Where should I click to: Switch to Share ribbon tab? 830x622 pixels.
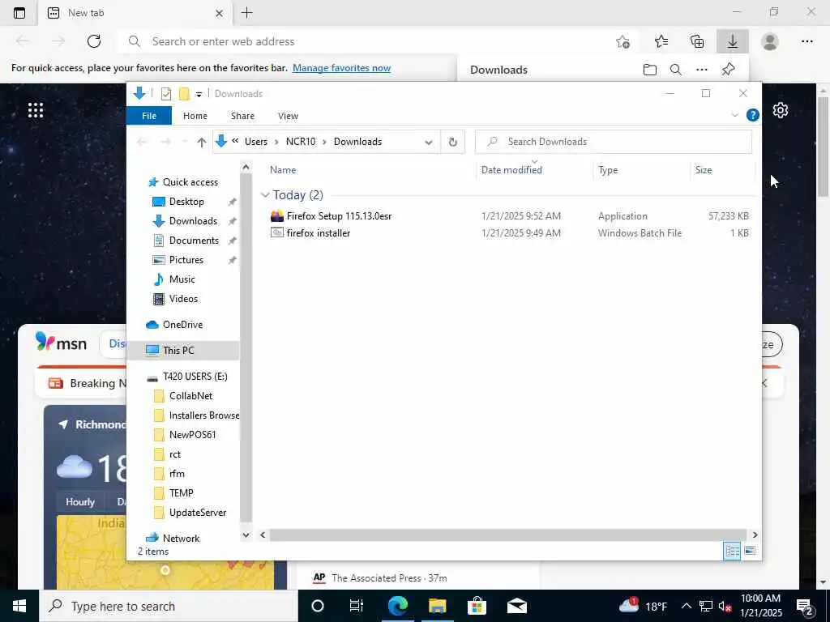tap(242, 116)
